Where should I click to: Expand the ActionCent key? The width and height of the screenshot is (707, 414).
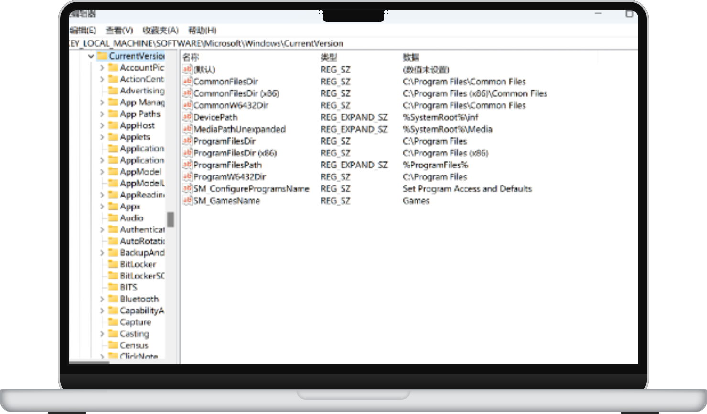[102, 79]
